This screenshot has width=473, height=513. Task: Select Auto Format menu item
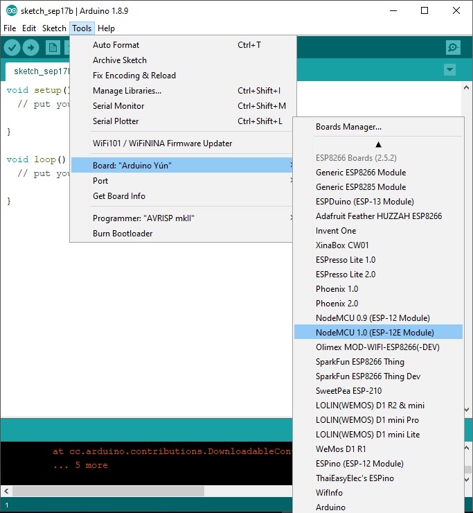181,45
